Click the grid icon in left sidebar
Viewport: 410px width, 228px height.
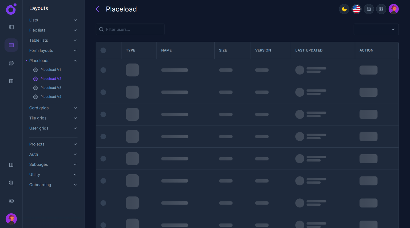pos(11,81)
